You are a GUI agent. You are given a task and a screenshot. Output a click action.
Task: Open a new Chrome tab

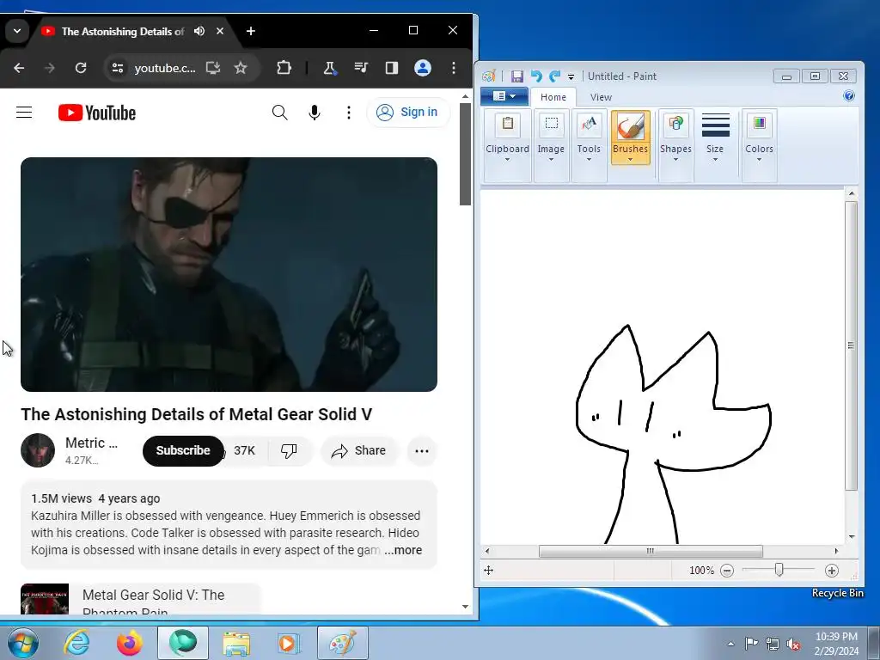(x=251, y=31)
